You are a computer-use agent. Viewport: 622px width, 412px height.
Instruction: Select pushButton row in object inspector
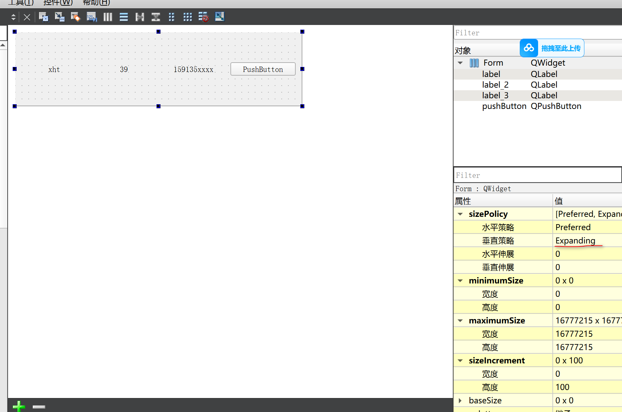coord(538,106)
